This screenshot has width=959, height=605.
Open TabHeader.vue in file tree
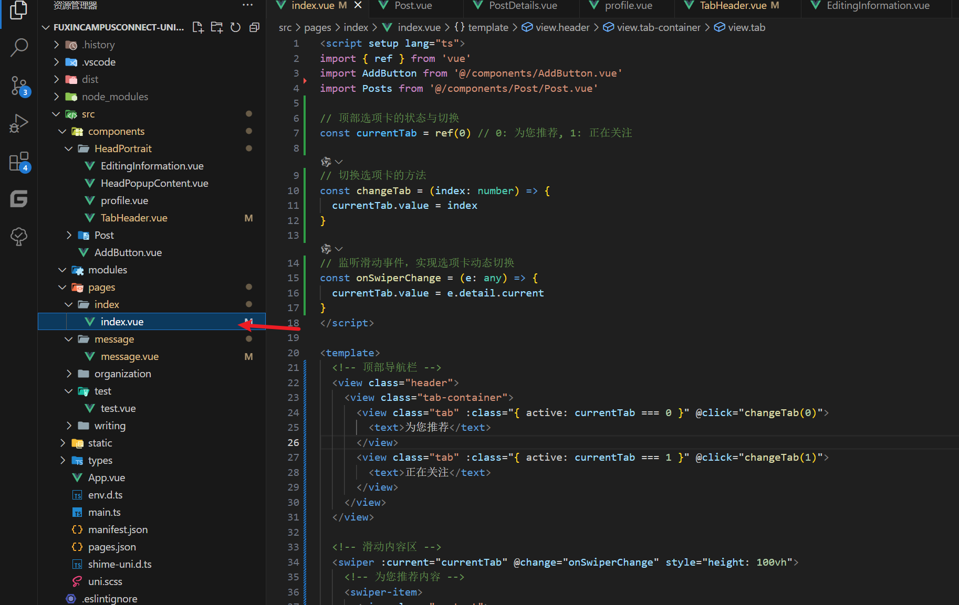(152, 218)
